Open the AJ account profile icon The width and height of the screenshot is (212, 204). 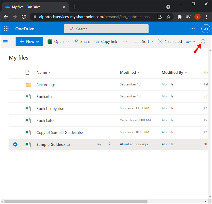click(x=206, y=29)
